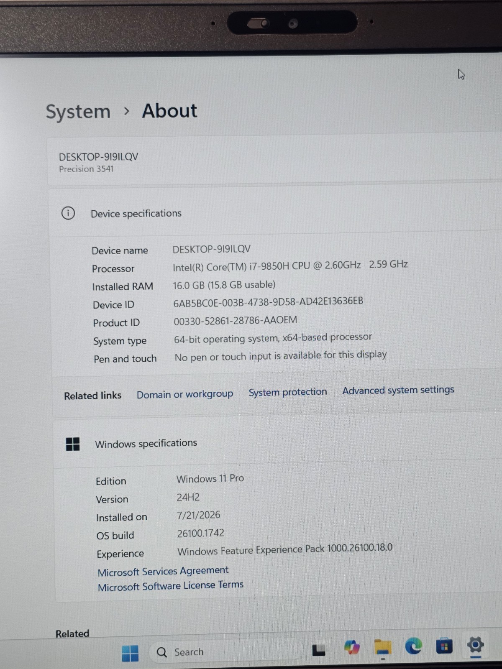Open the Domain or workgroup link
Viewport: 502px width, 669px height.
(185, 394)
